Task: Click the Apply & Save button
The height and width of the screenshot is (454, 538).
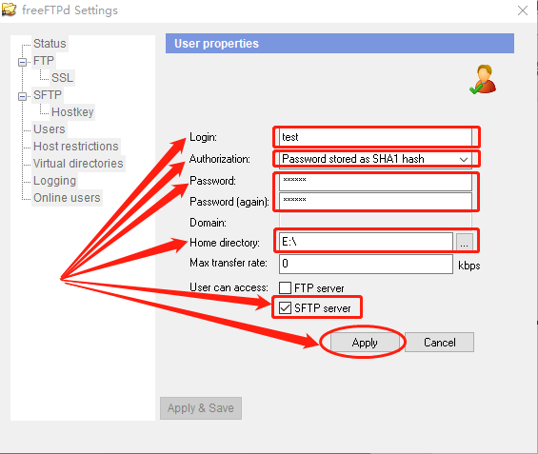Action: [201, 408]
